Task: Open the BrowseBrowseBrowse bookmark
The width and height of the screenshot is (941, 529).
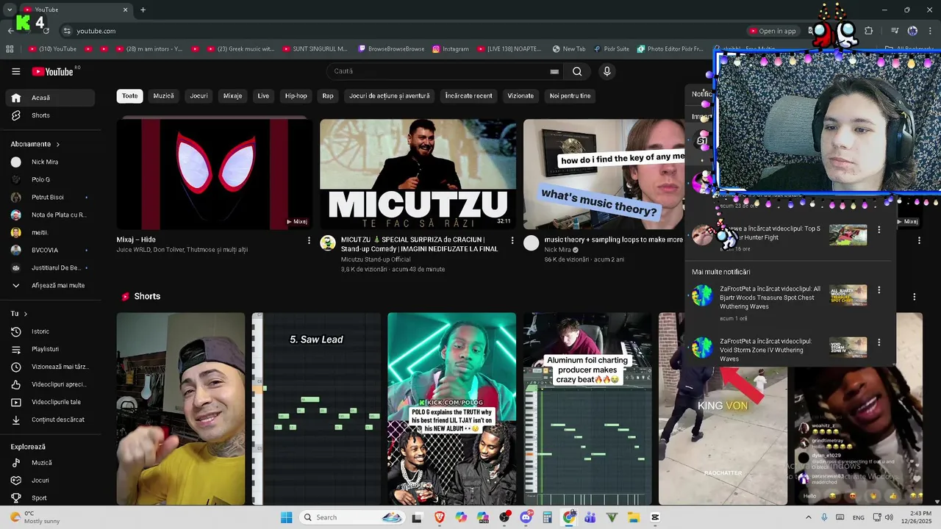Action: coord(391,49)
